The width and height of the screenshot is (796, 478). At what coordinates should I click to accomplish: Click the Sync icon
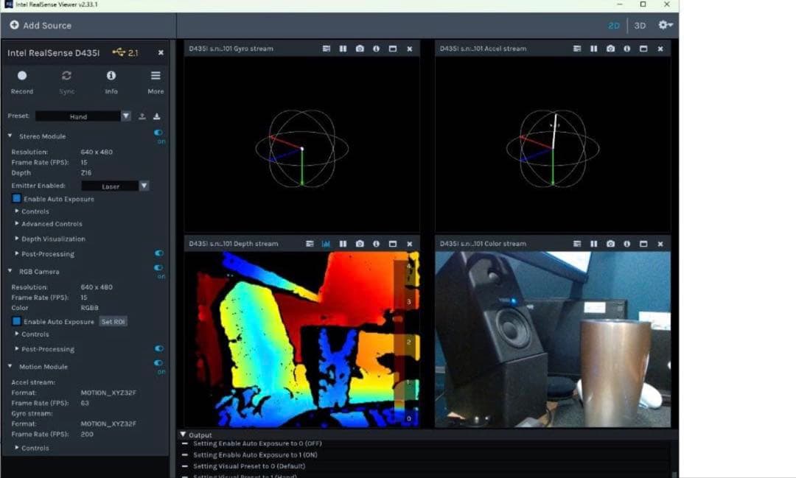click(67, 76)
